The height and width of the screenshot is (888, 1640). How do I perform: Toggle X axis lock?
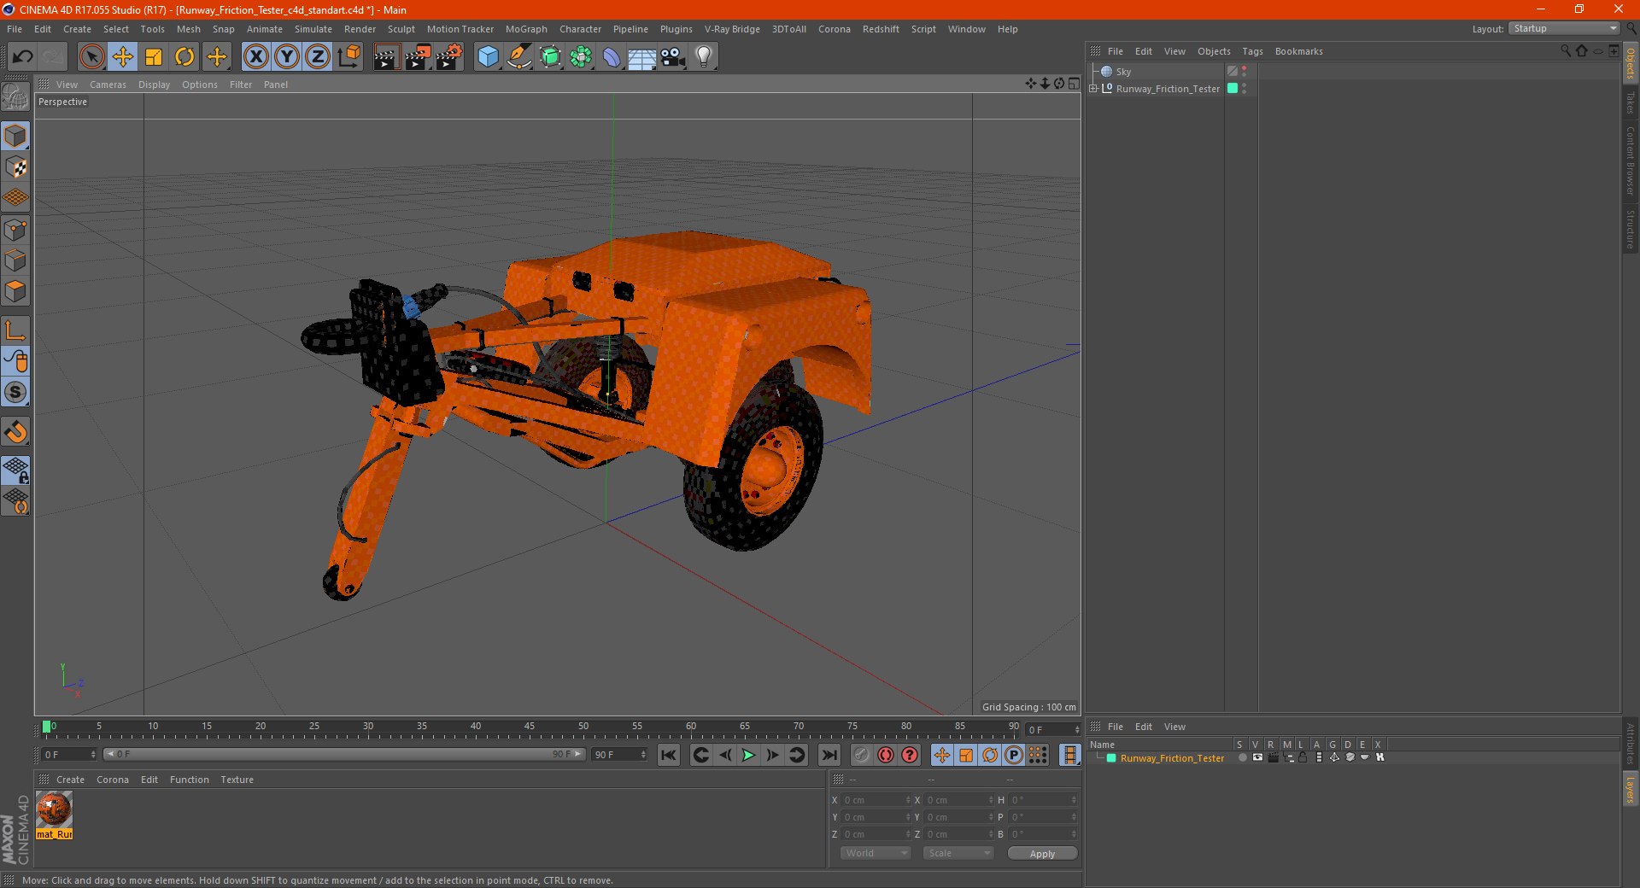255,57
